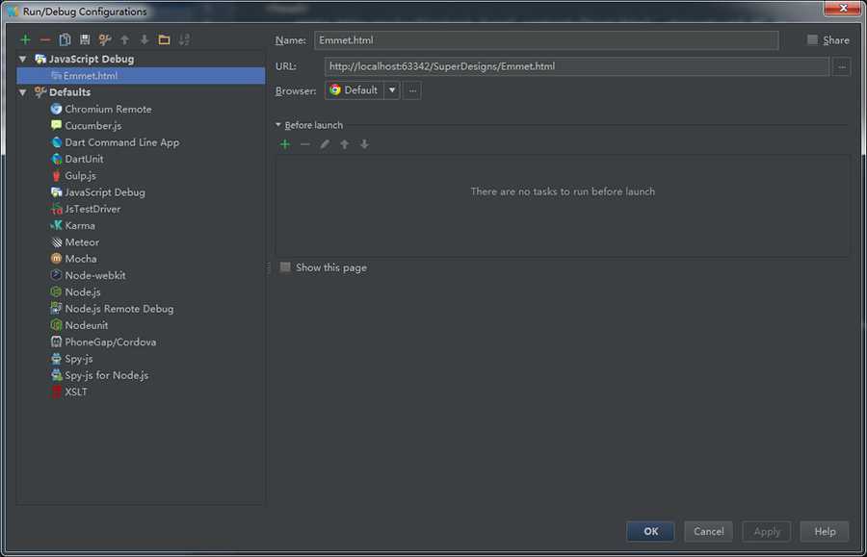Collapse the Defaults tree group
This screenshot has width=867, height=557.
tap(23, 92)
